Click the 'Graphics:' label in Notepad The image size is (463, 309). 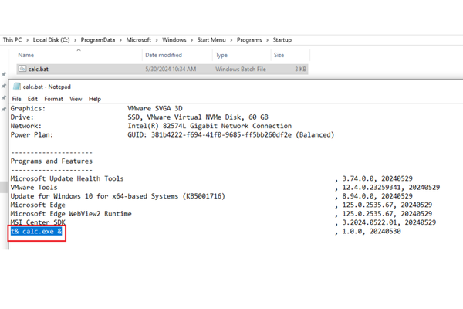click(28, 108)
